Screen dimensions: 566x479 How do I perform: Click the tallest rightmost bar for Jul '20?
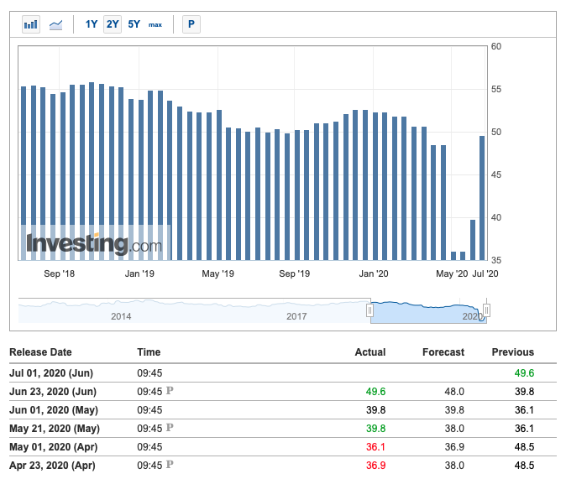click(x=483, y=197)
